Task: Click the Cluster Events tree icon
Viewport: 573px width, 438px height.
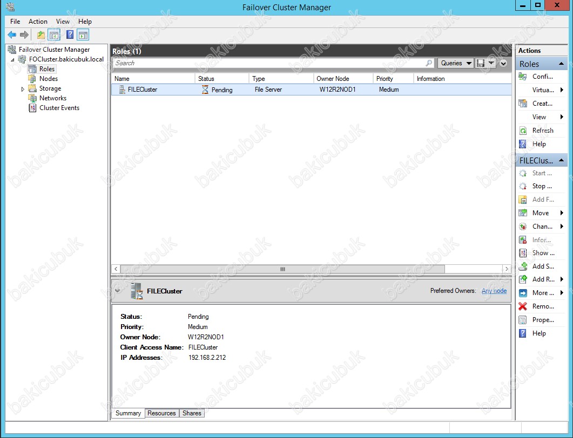Action: tap(32, 108)
